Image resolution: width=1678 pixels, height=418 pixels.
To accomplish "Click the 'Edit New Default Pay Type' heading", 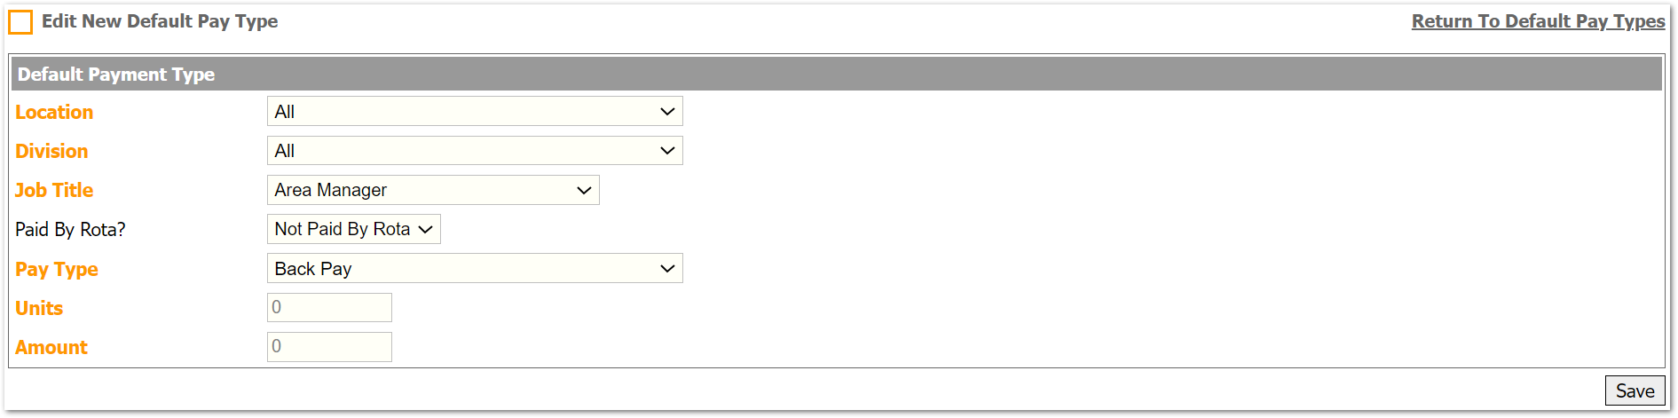I will [x=160, y=21].
